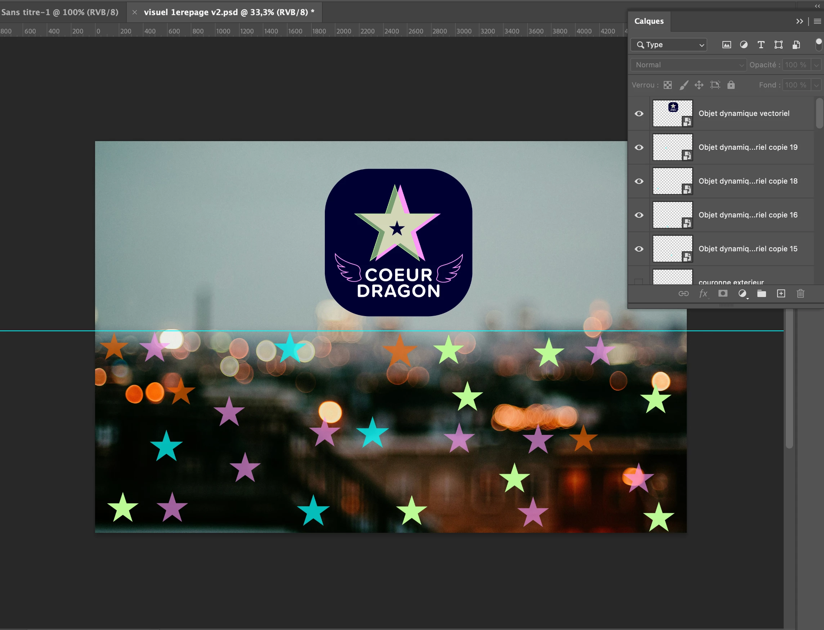This screenshot has width=824, height=630.
Task: Open the Type filter dropdown
Action: click(669, 45)
